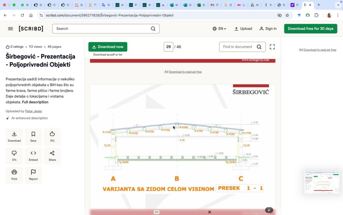Click the document title heading

point(40,61)
